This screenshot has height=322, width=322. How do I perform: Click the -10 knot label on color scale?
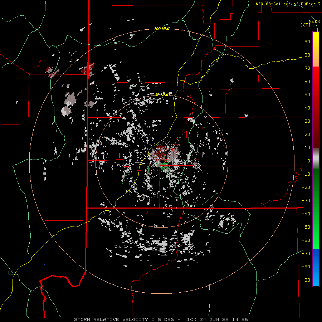point(306,174)
